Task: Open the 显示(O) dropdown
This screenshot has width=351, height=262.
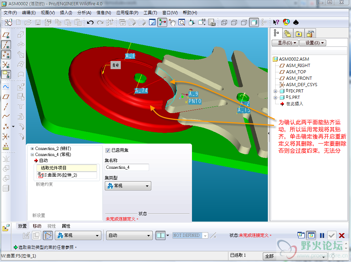Action: [285, 43]
